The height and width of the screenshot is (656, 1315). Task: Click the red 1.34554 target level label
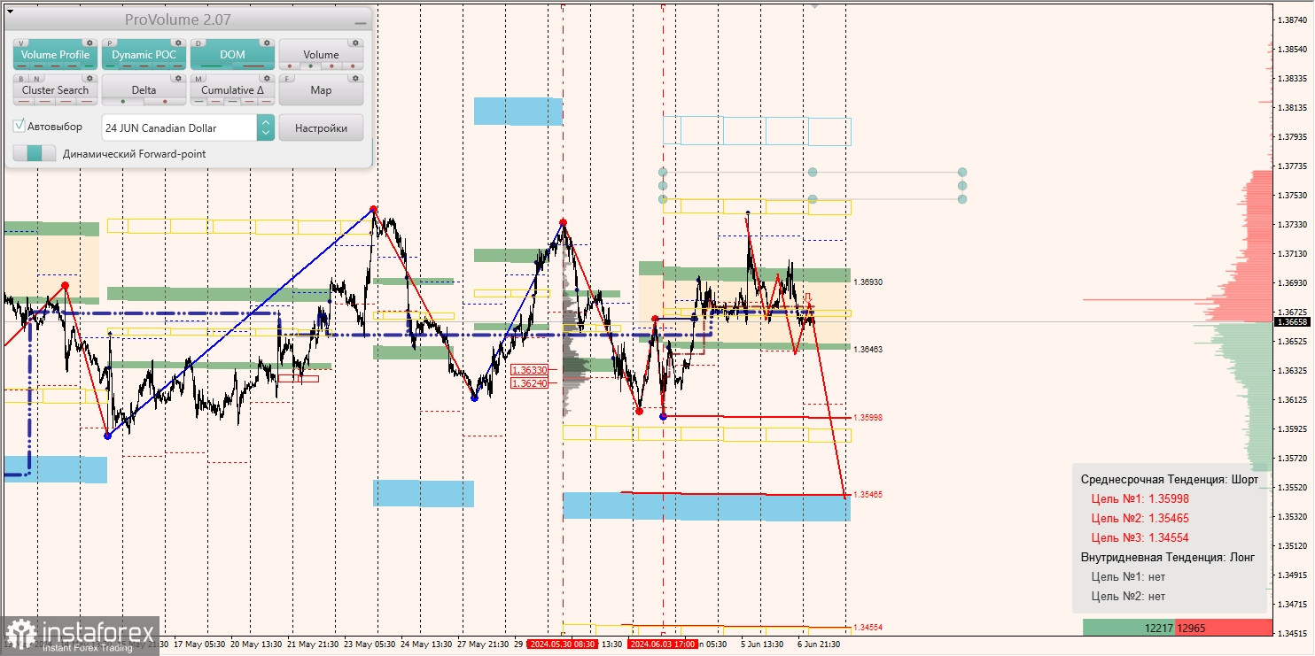pos(868,627)
